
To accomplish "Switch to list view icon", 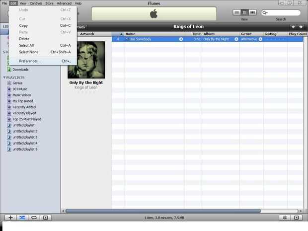I will 236,12.
